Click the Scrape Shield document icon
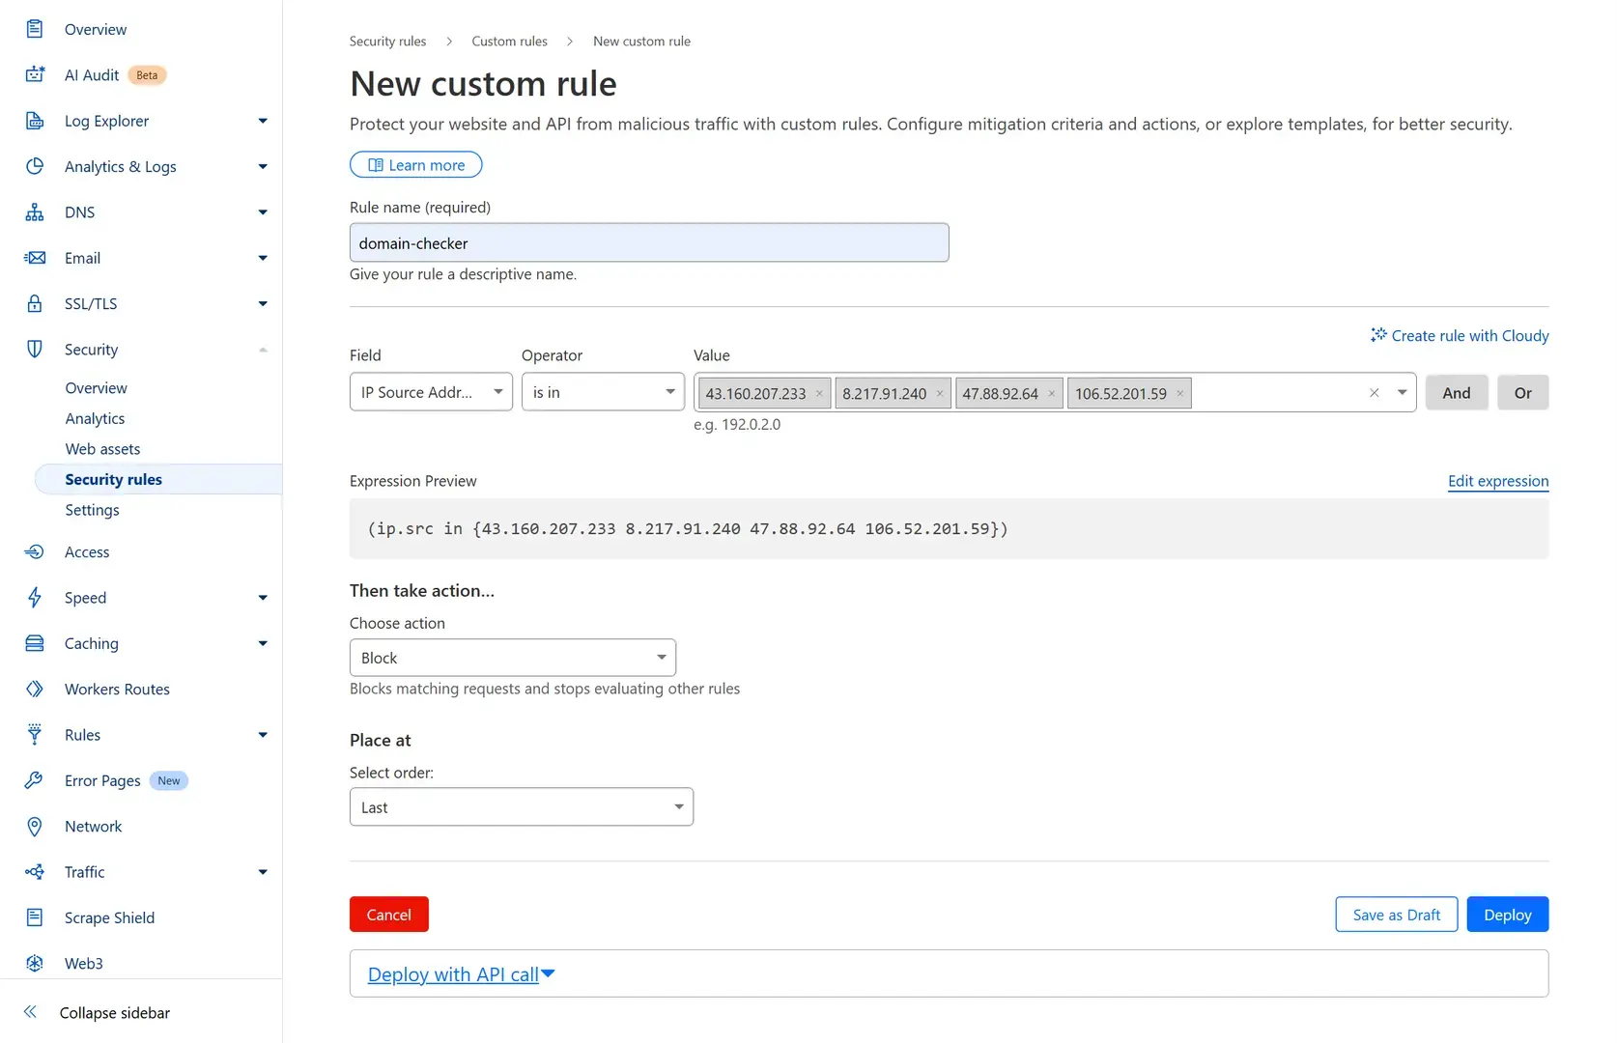 (35, 917)
